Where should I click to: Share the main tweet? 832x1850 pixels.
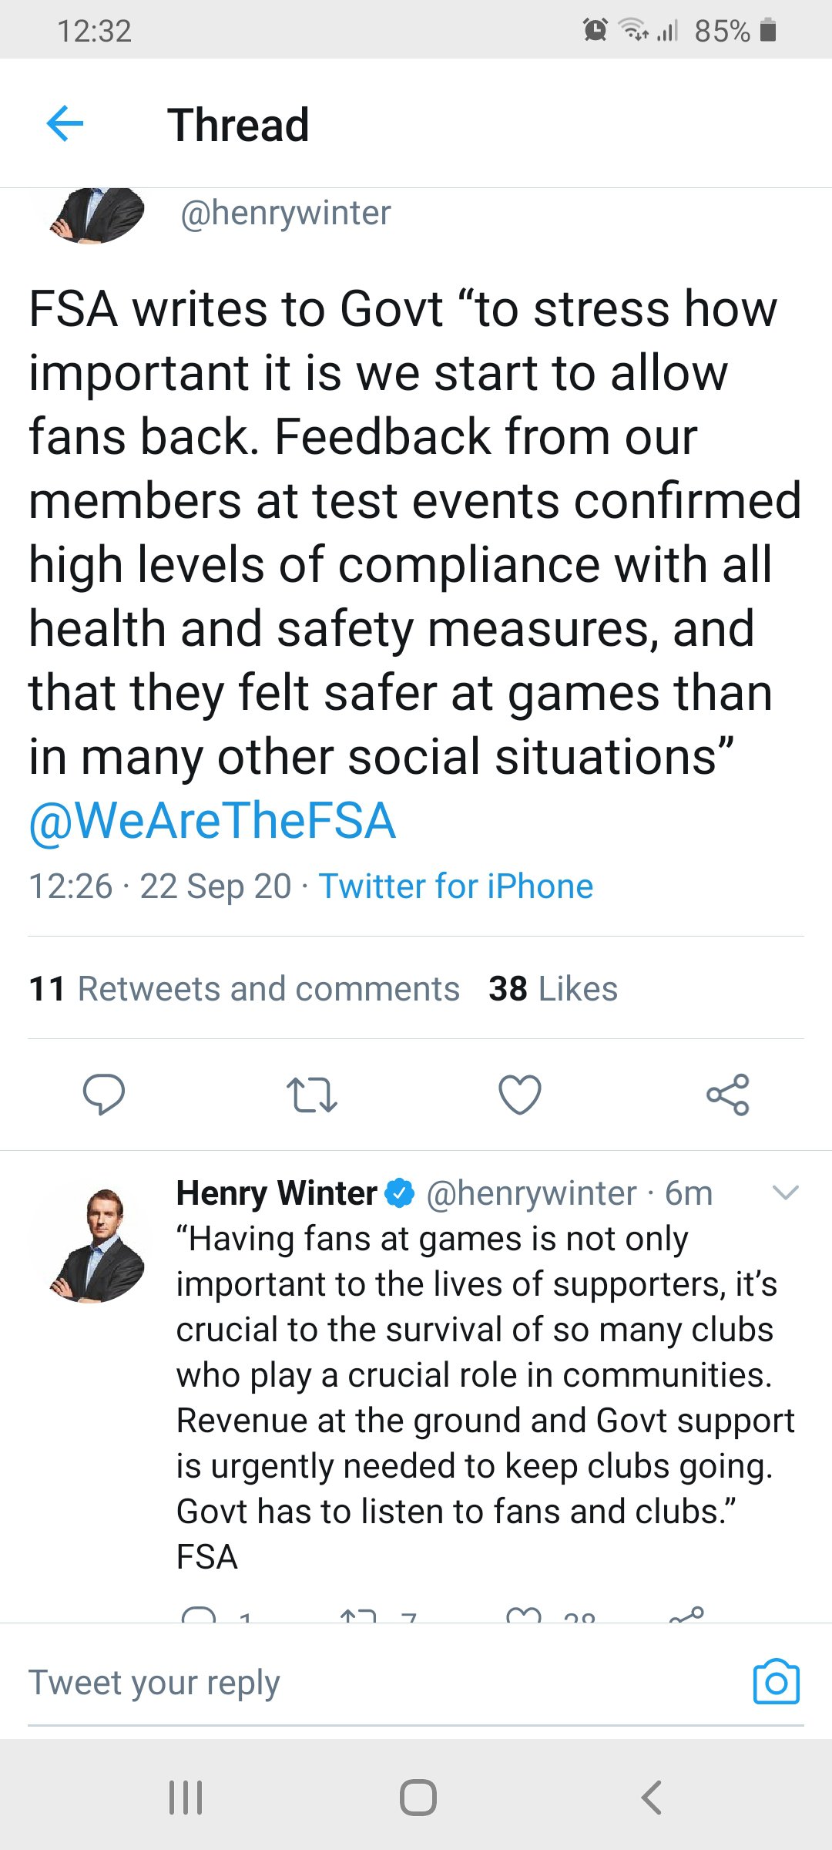click(x=728, y=1095)
